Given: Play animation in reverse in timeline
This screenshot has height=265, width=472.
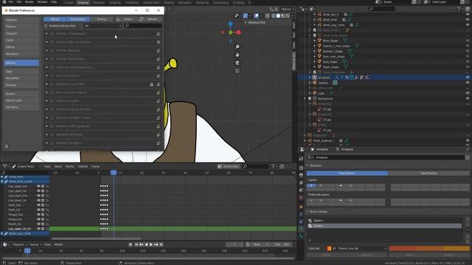Looking at the screenshot, I should click(x=146, y=244).
